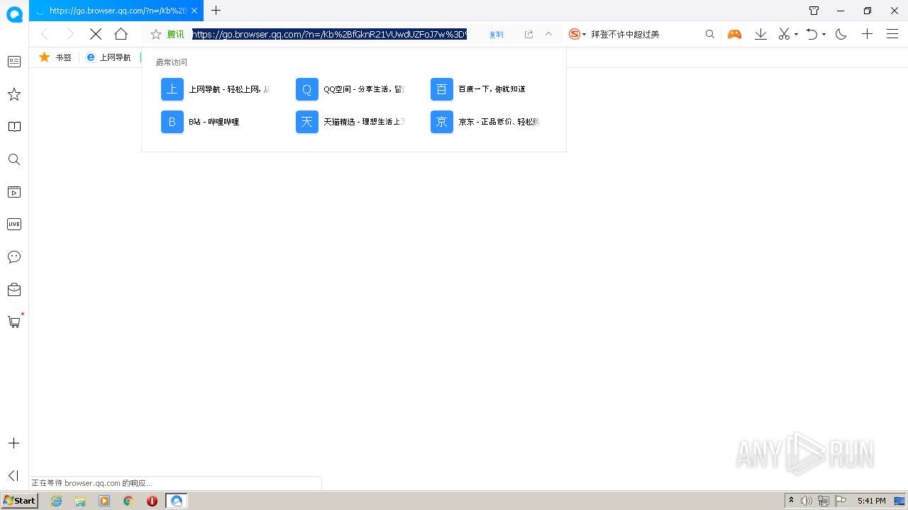Click the search magnifier in toolbar
Image resolution: width=908 pixels, height=510 pixels.
pyautogui.click(x=709, y=34)
